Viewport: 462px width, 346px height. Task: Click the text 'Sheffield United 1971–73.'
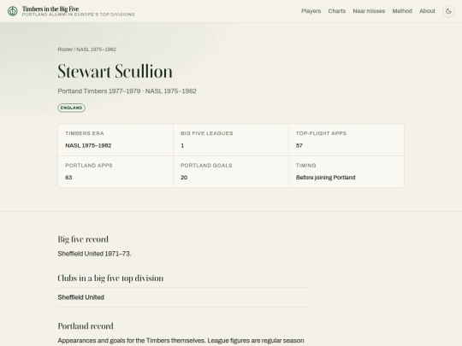(x=94, y=254)
